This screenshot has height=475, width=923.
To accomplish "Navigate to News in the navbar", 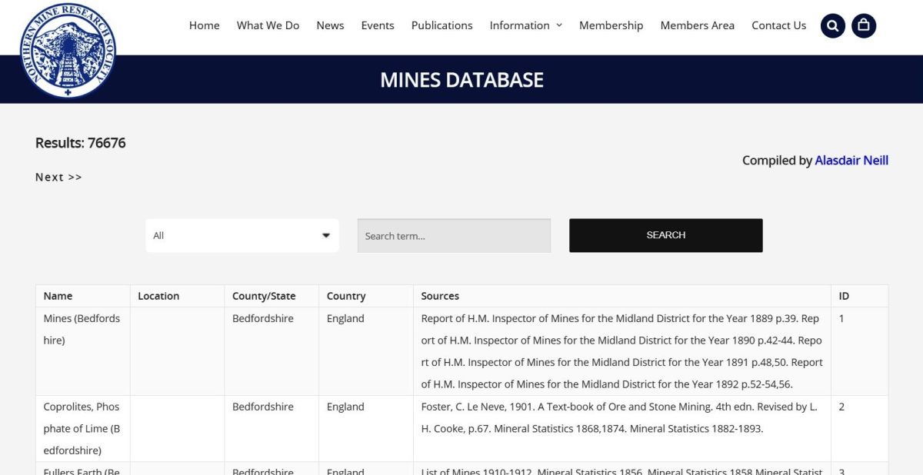I will [x=330, y=25].
